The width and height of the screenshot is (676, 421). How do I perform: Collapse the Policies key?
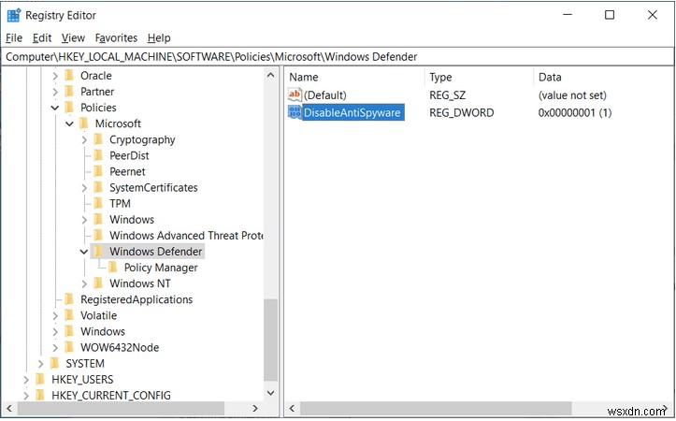click(55, 108)
